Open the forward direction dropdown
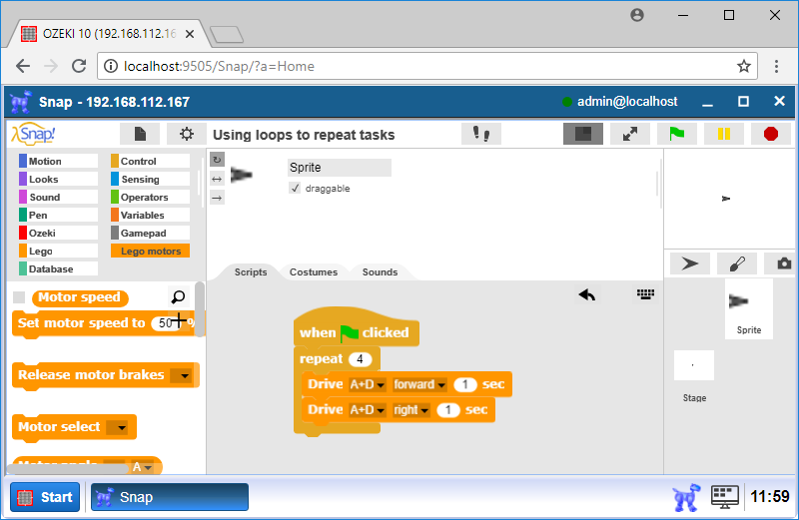This screenshot has height=520, width=799. 419,384
